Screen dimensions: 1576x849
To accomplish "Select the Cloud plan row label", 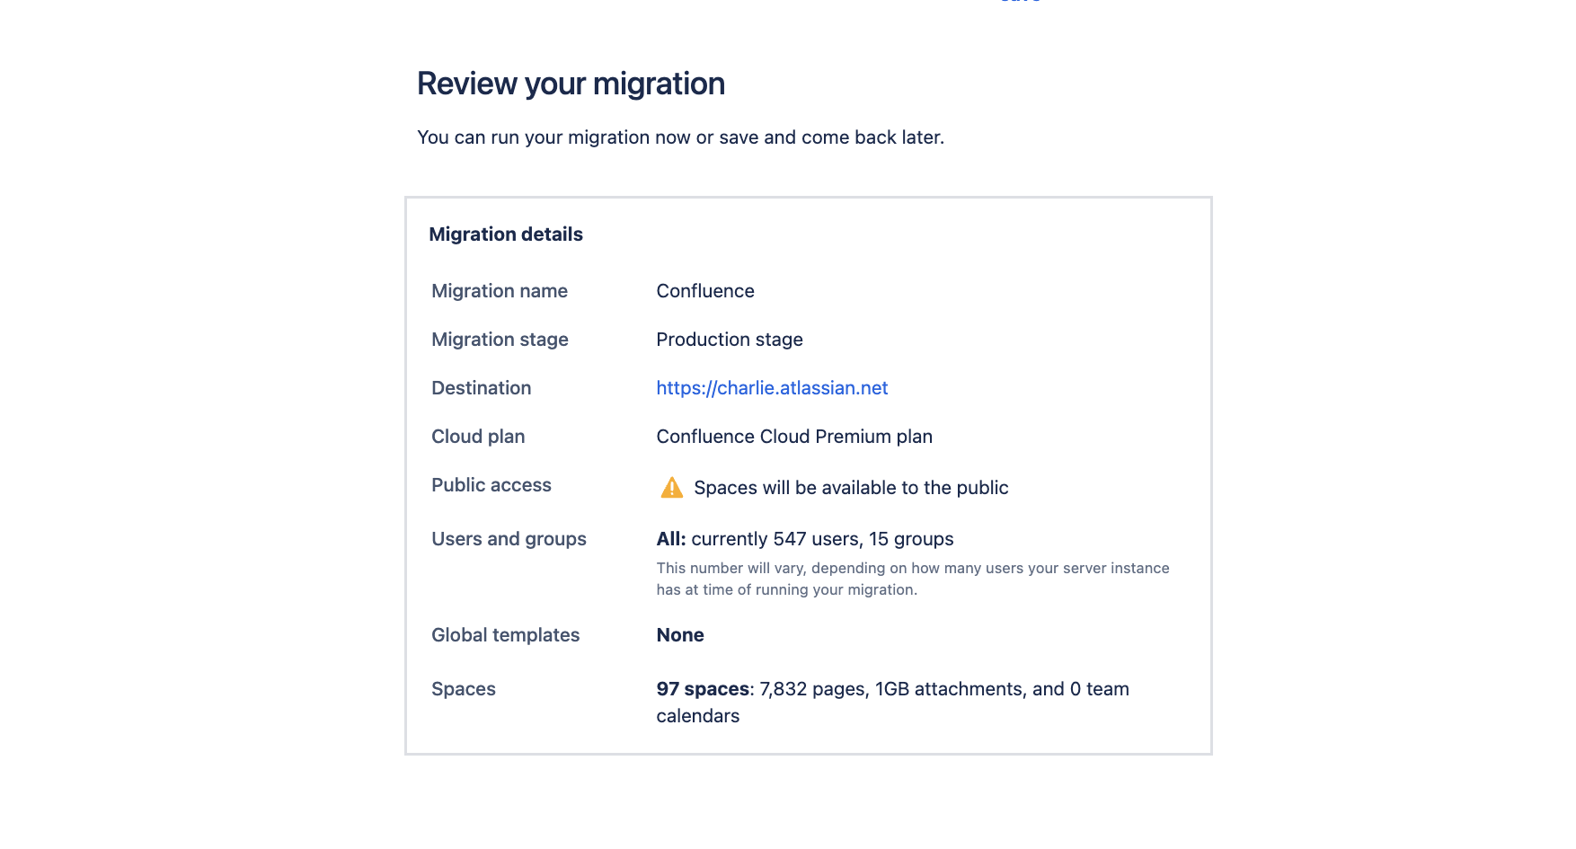I will [x=478, y=436].
